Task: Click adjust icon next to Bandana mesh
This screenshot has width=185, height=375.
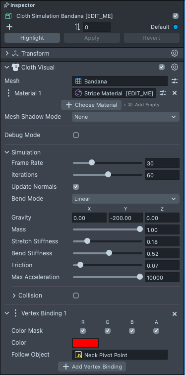Action: pos(175,81)
